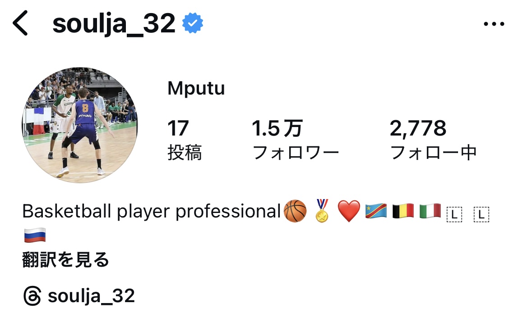The image size is (532, 317).
Task: View the 17 posts count
Action: point(185,140)
